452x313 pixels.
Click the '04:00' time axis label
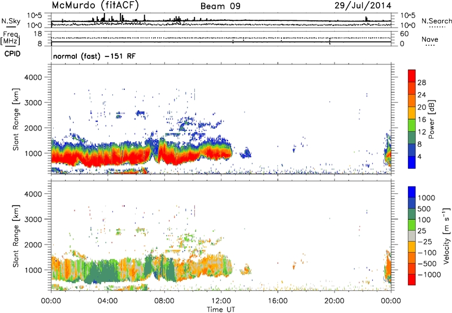tap(107, 301)
